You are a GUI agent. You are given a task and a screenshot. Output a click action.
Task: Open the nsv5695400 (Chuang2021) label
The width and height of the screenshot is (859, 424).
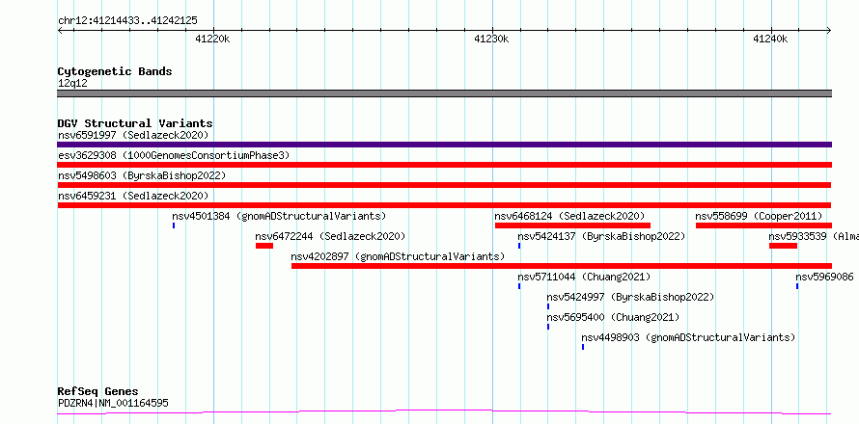click(613, 317)
